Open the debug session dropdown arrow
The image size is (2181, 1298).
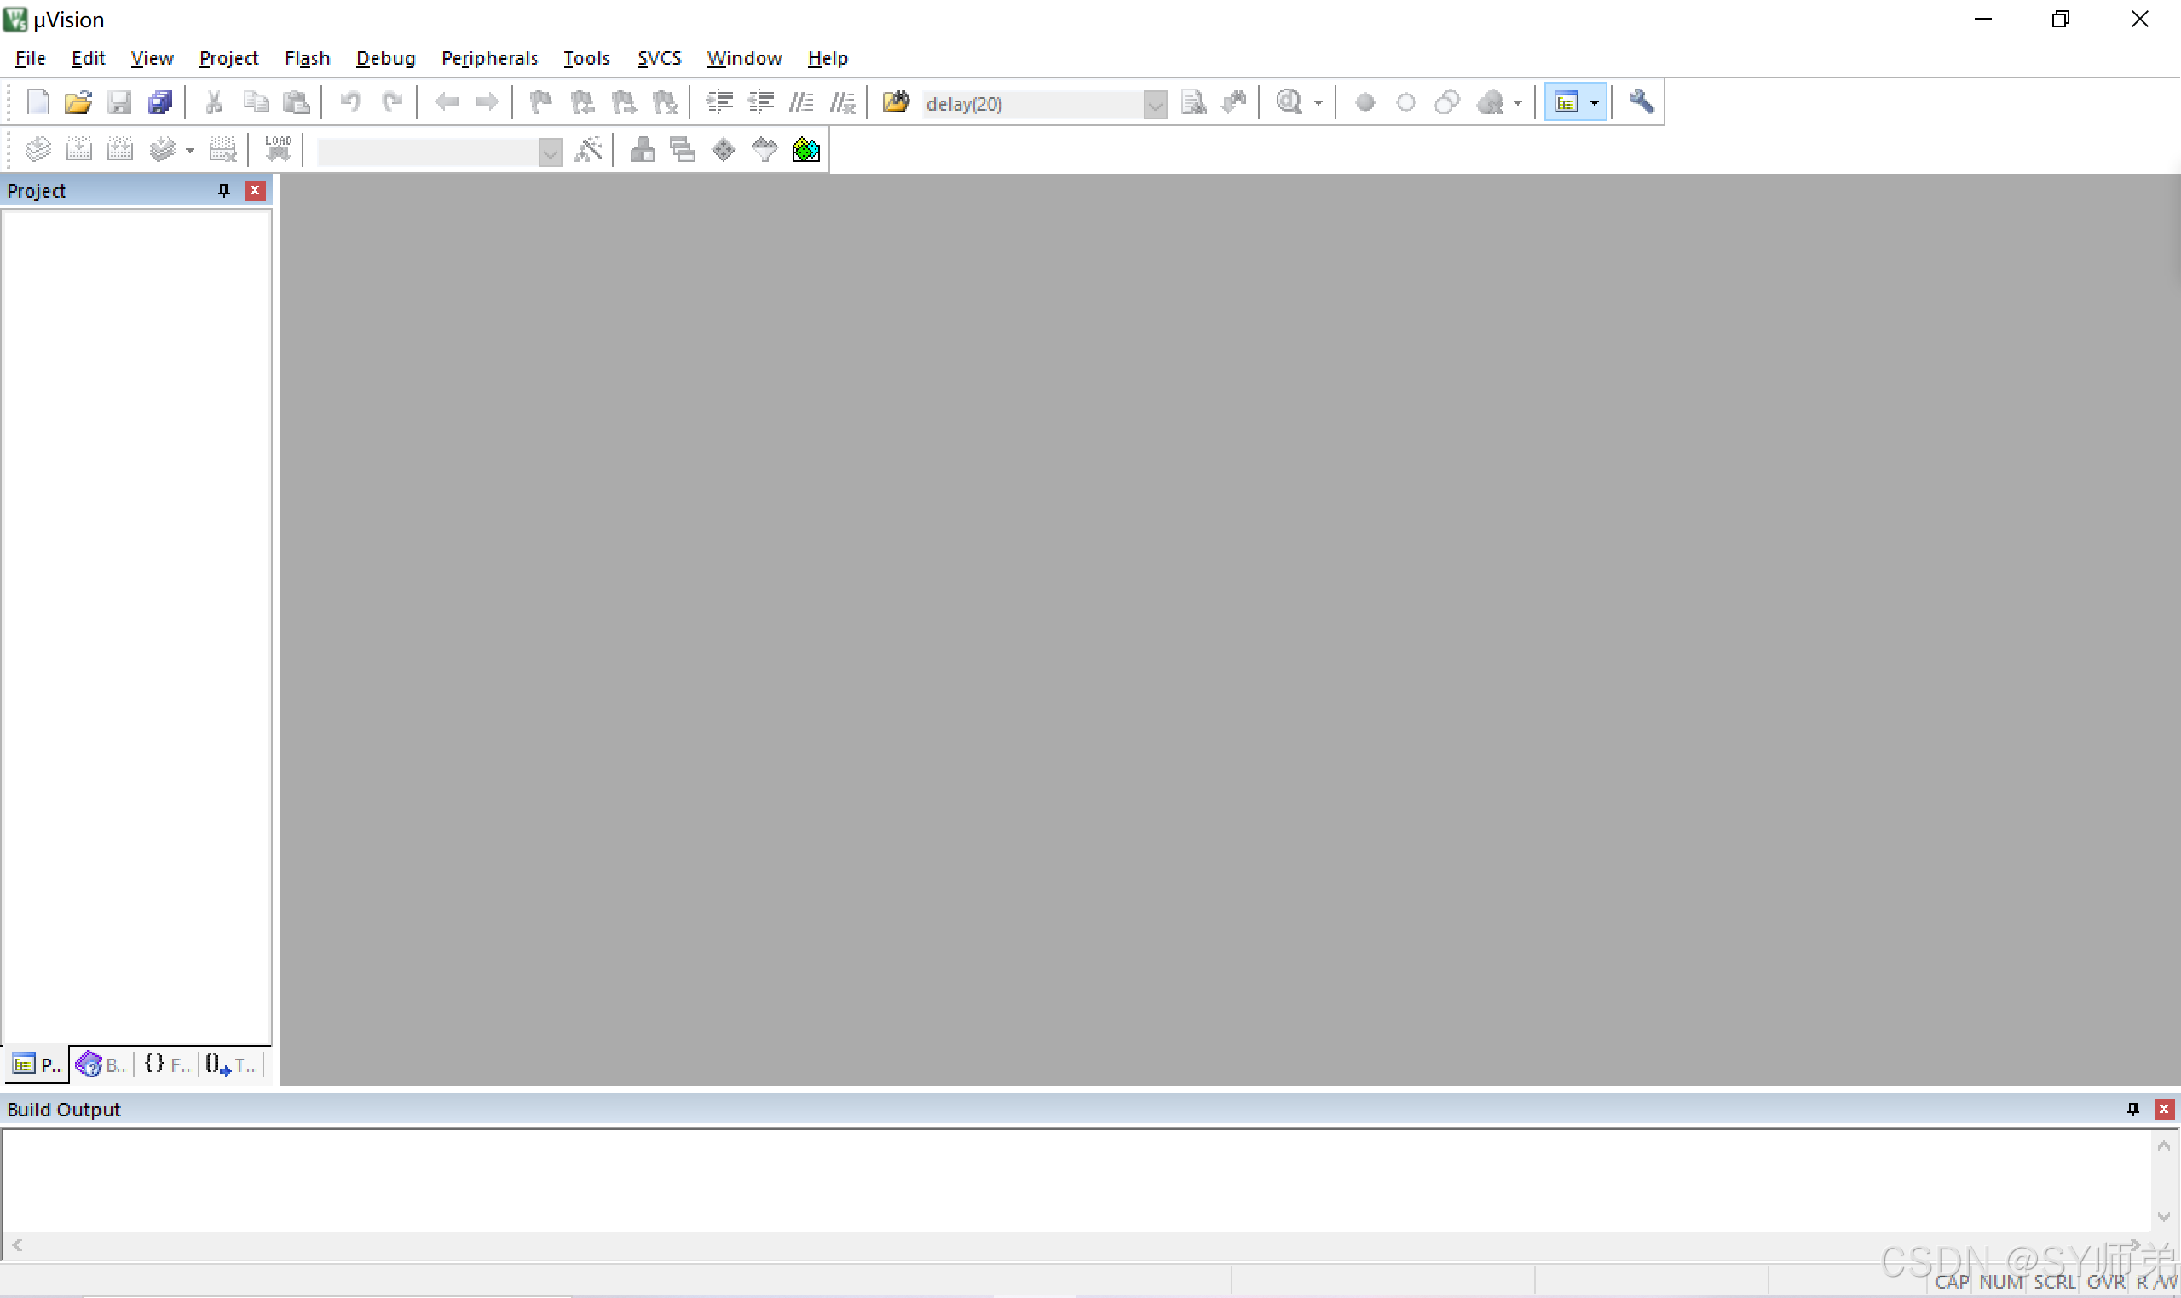[x=1318, y=103]
